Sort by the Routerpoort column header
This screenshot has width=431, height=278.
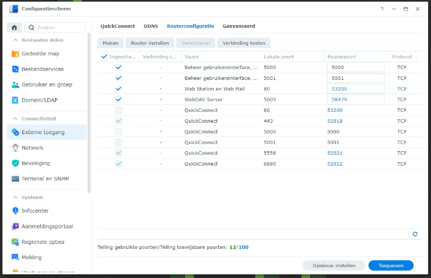[x=356, y=57]
